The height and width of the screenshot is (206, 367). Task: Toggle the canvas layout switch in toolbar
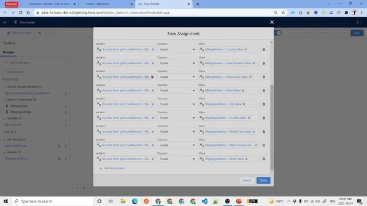pyautogui.click(x=278, y=33)
